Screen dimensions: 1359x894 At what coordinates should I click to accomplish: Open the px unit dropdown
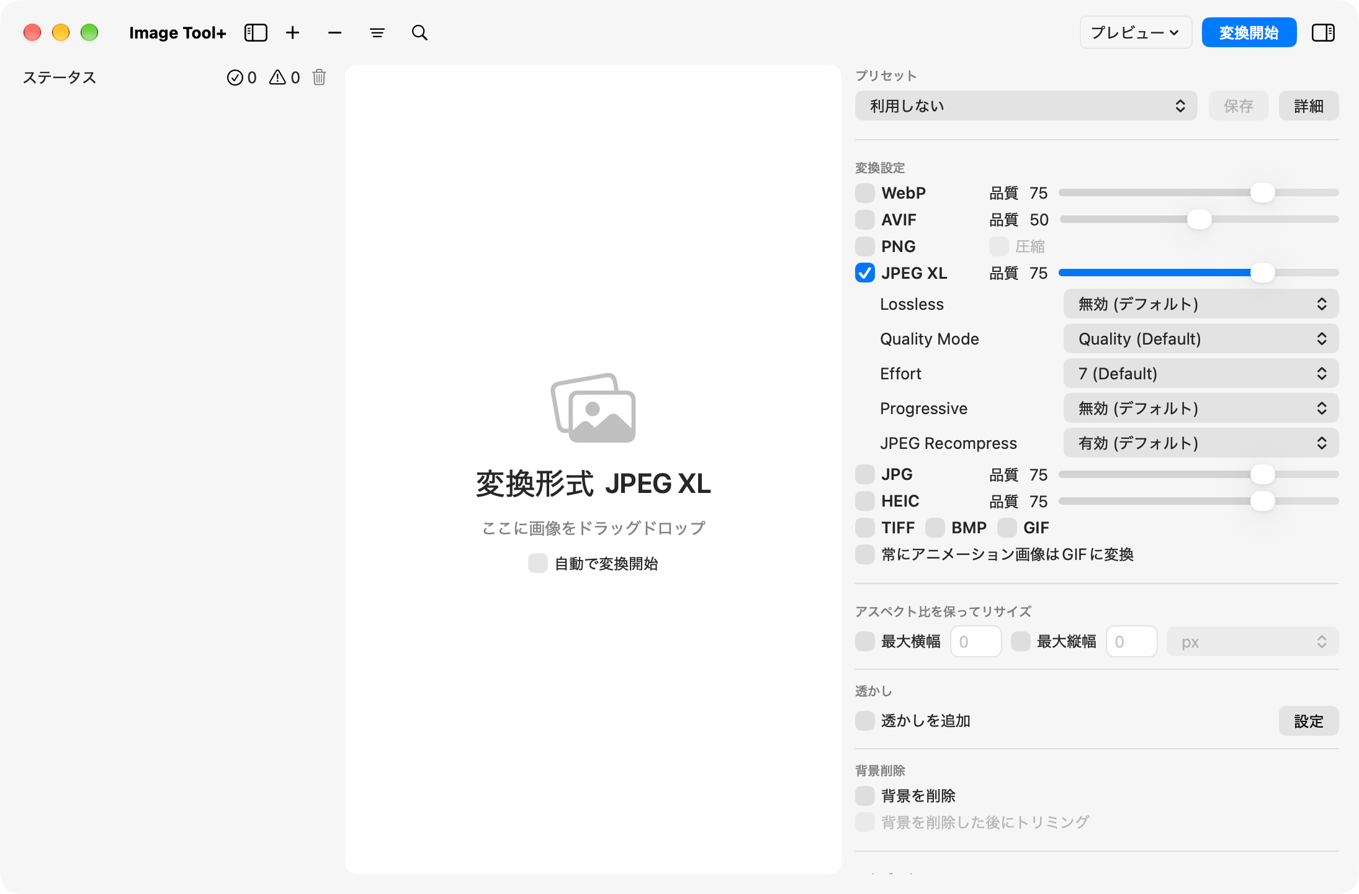coord(1252,642)
